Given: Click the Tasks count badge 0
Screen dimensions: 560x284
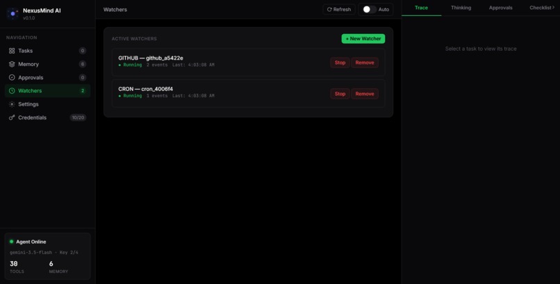Looking at the screenshot, I should pos(83,51).
